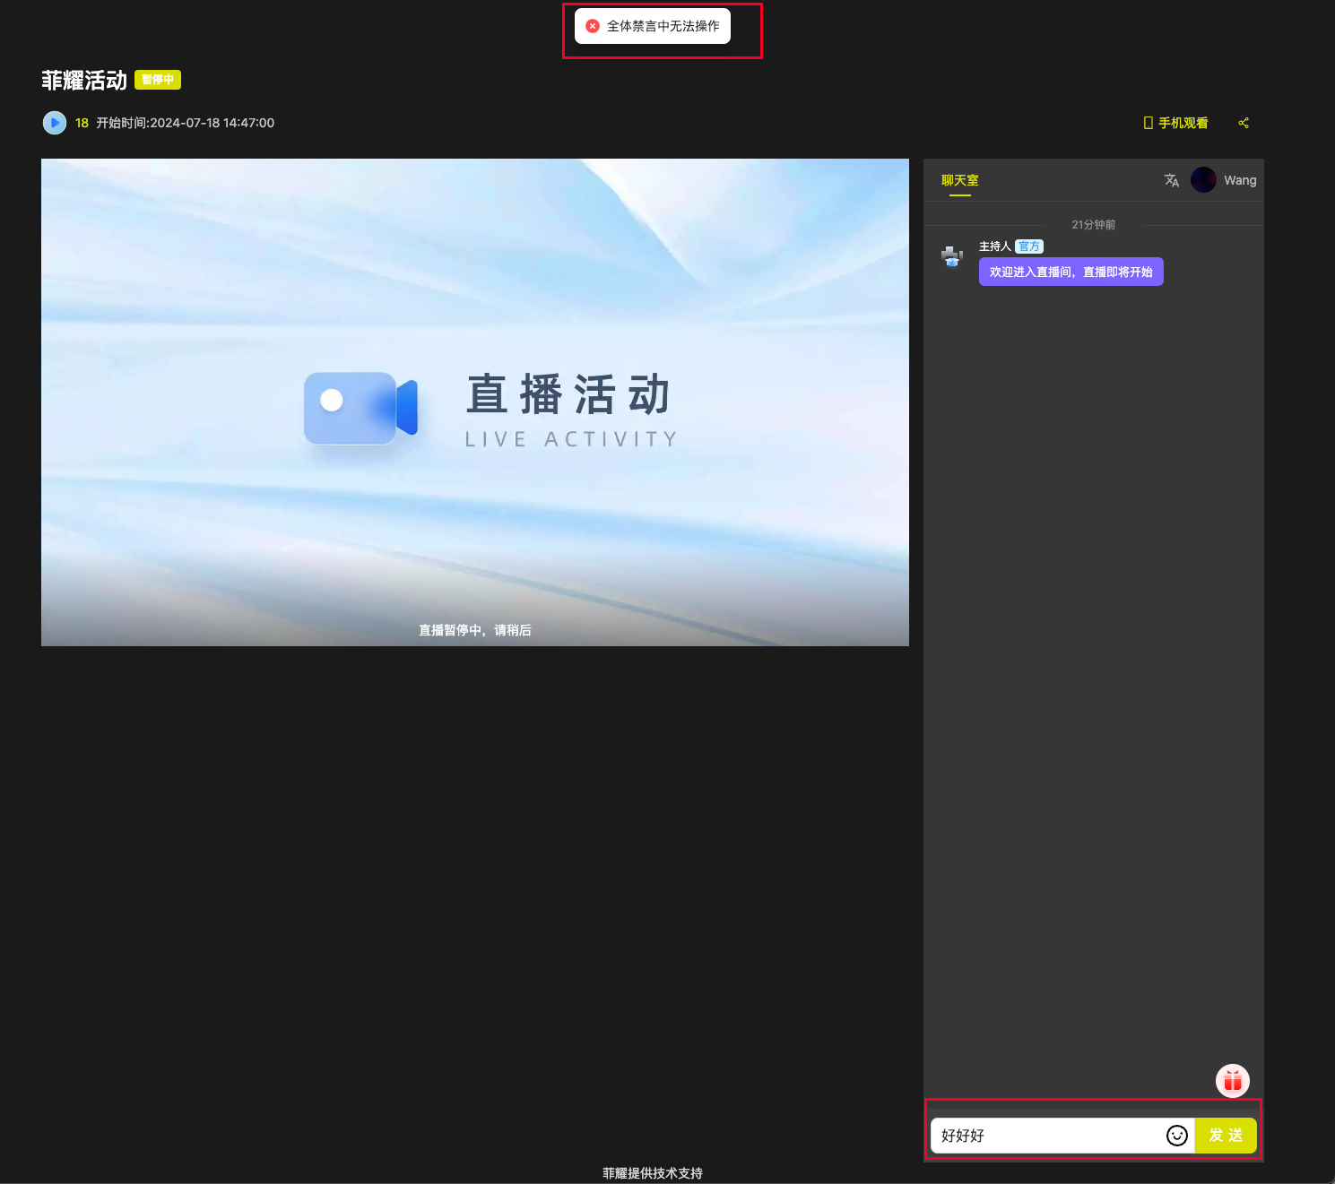Image resolution: width=1335 pixels, height=1184 pixels.
Task: Click the 直播暂停中 caption on video
Action: click(474, 630)
